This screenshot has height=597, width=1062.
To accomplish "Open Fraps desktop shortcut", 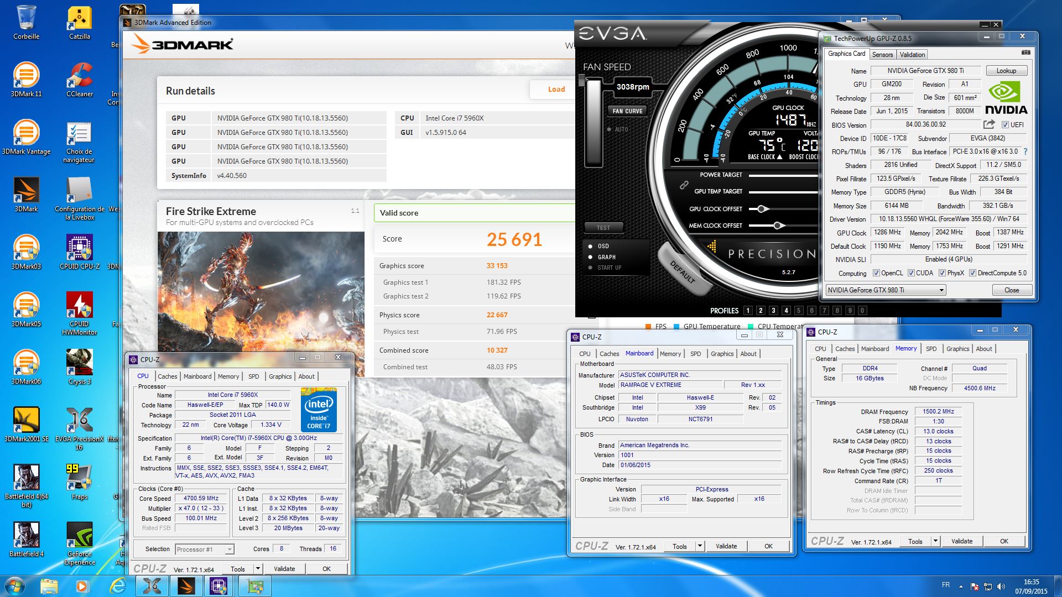I will point(79,483).
